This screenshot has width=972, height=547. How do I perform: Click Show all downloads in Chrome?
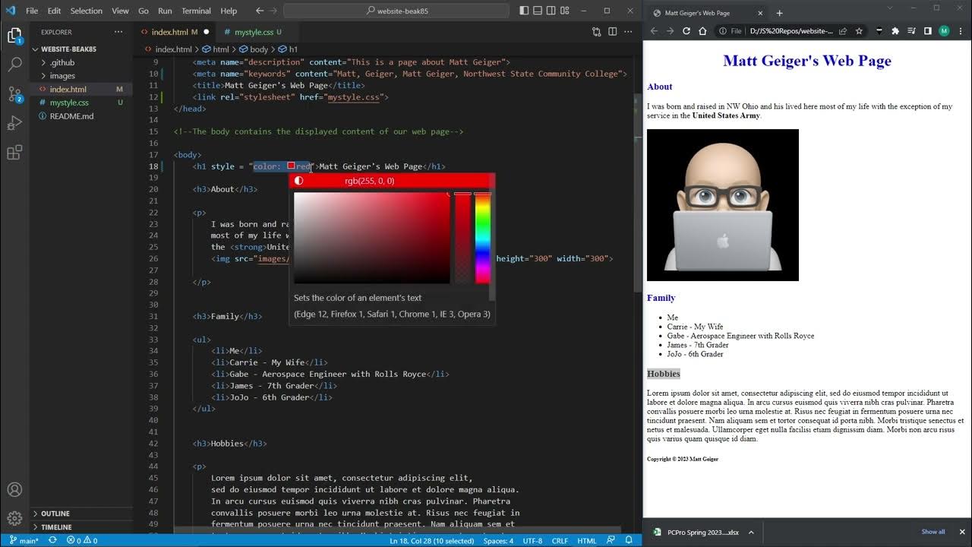pos(933,532)
